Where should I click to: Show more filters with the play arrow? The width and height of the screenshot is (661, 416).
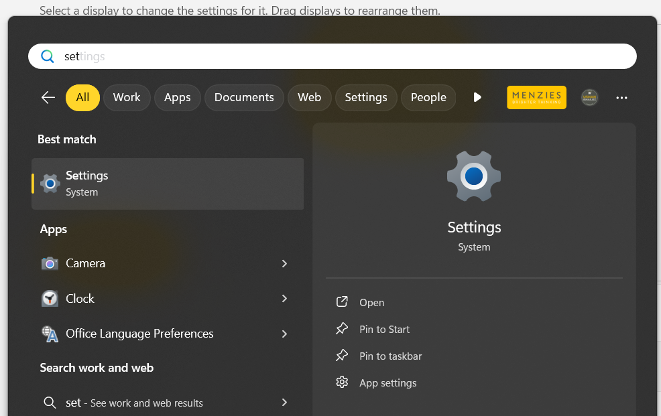tap(477, 98)
